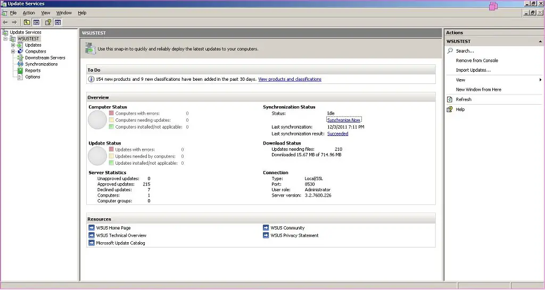Click the Declined updates count 7
The height and width of the screenshot is (290, 545).
(149, 190)
